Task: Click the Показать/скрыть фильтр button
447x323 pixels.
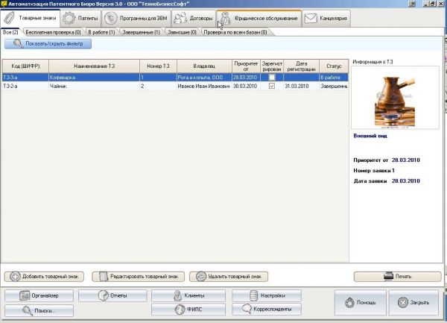Action: [x=48, y=44]
